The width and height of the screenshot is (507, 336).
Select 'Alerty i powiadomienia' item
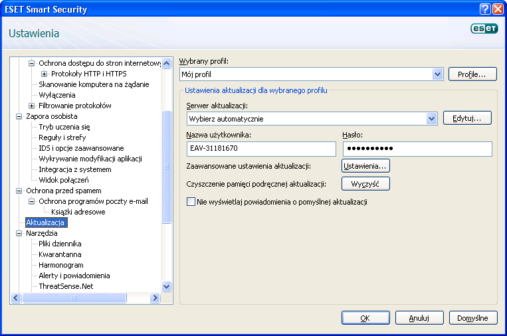click(74, 276)
